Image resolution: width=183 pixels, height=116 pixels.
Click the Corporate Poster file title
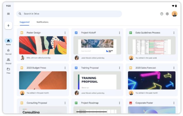tap(144, 103)
